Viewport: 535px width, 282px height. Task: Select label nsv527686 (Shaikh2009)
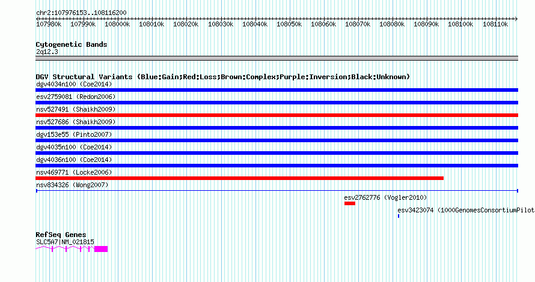point(76,122)
